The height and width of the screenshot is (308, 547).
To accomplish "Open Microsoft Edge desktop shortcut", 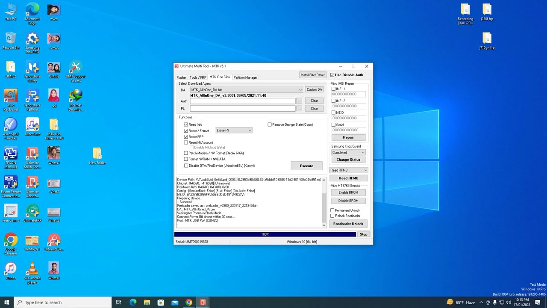I will click(x=32, y=14).
